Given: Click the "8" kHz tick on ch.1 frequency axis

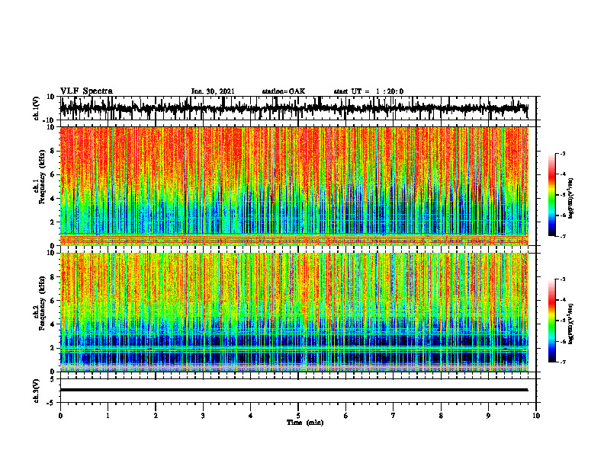Looking at the screenshot, I should pos(53,151).
